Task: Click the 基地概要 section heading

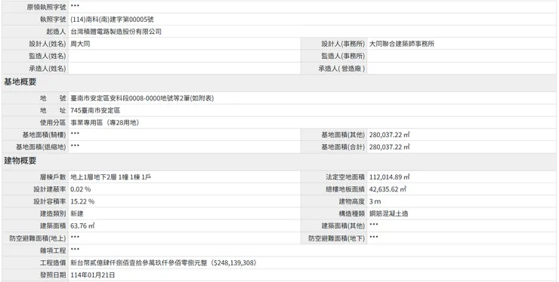Action: (20, 82)
